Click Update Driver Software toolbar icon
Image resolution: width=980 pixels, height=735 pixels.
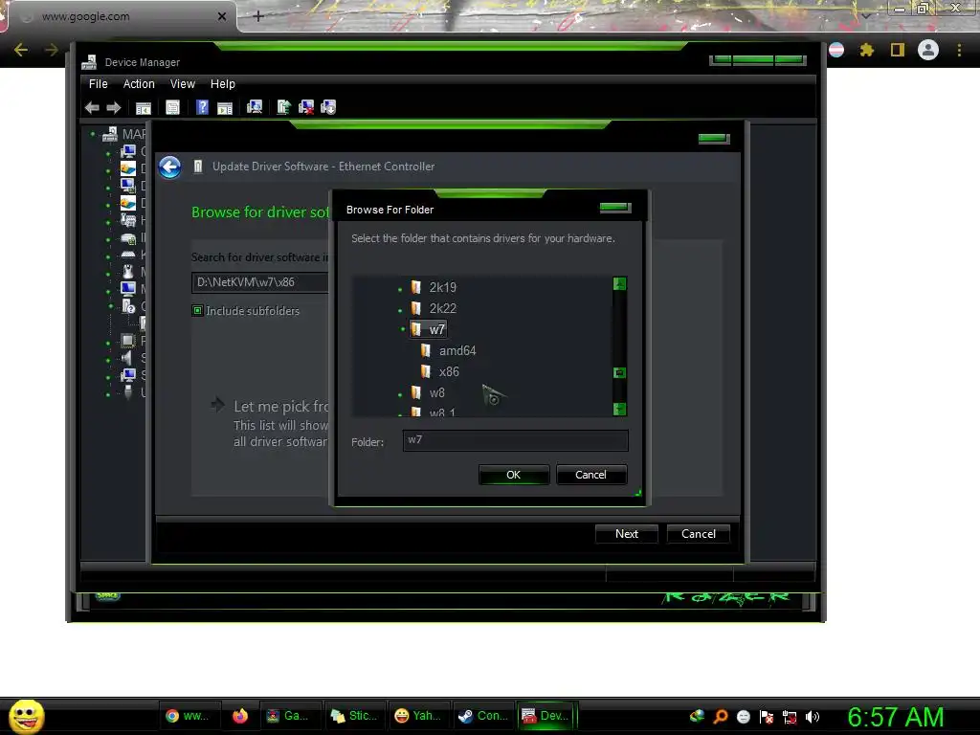tap(283, 107)
